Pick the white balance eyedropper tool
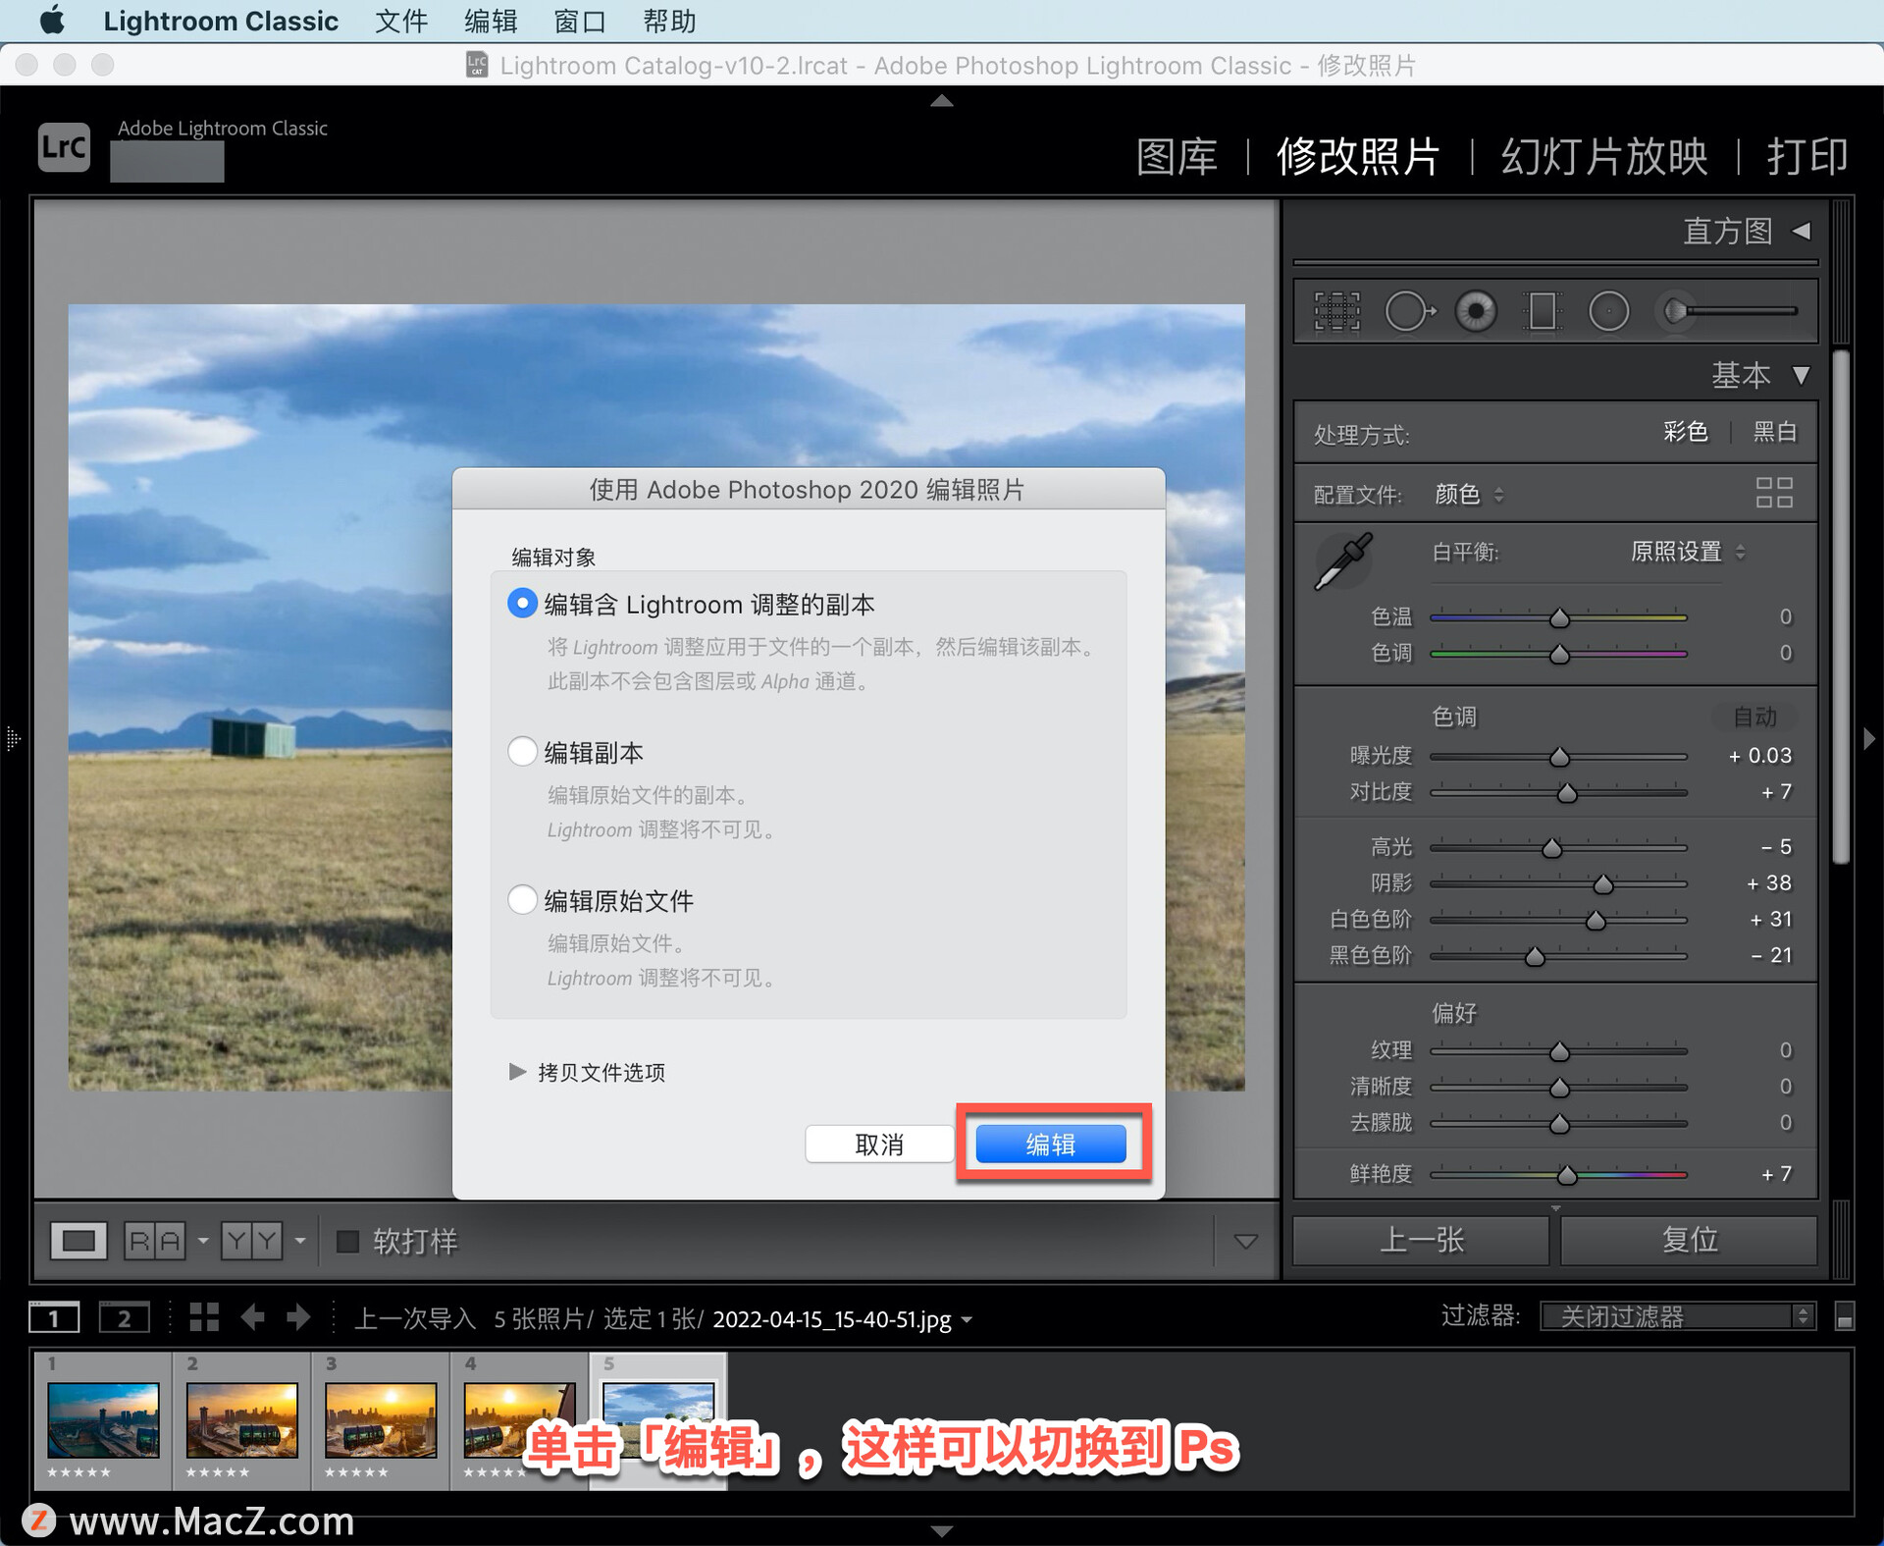1884x1546 pixels. [x=1343, y=560]
